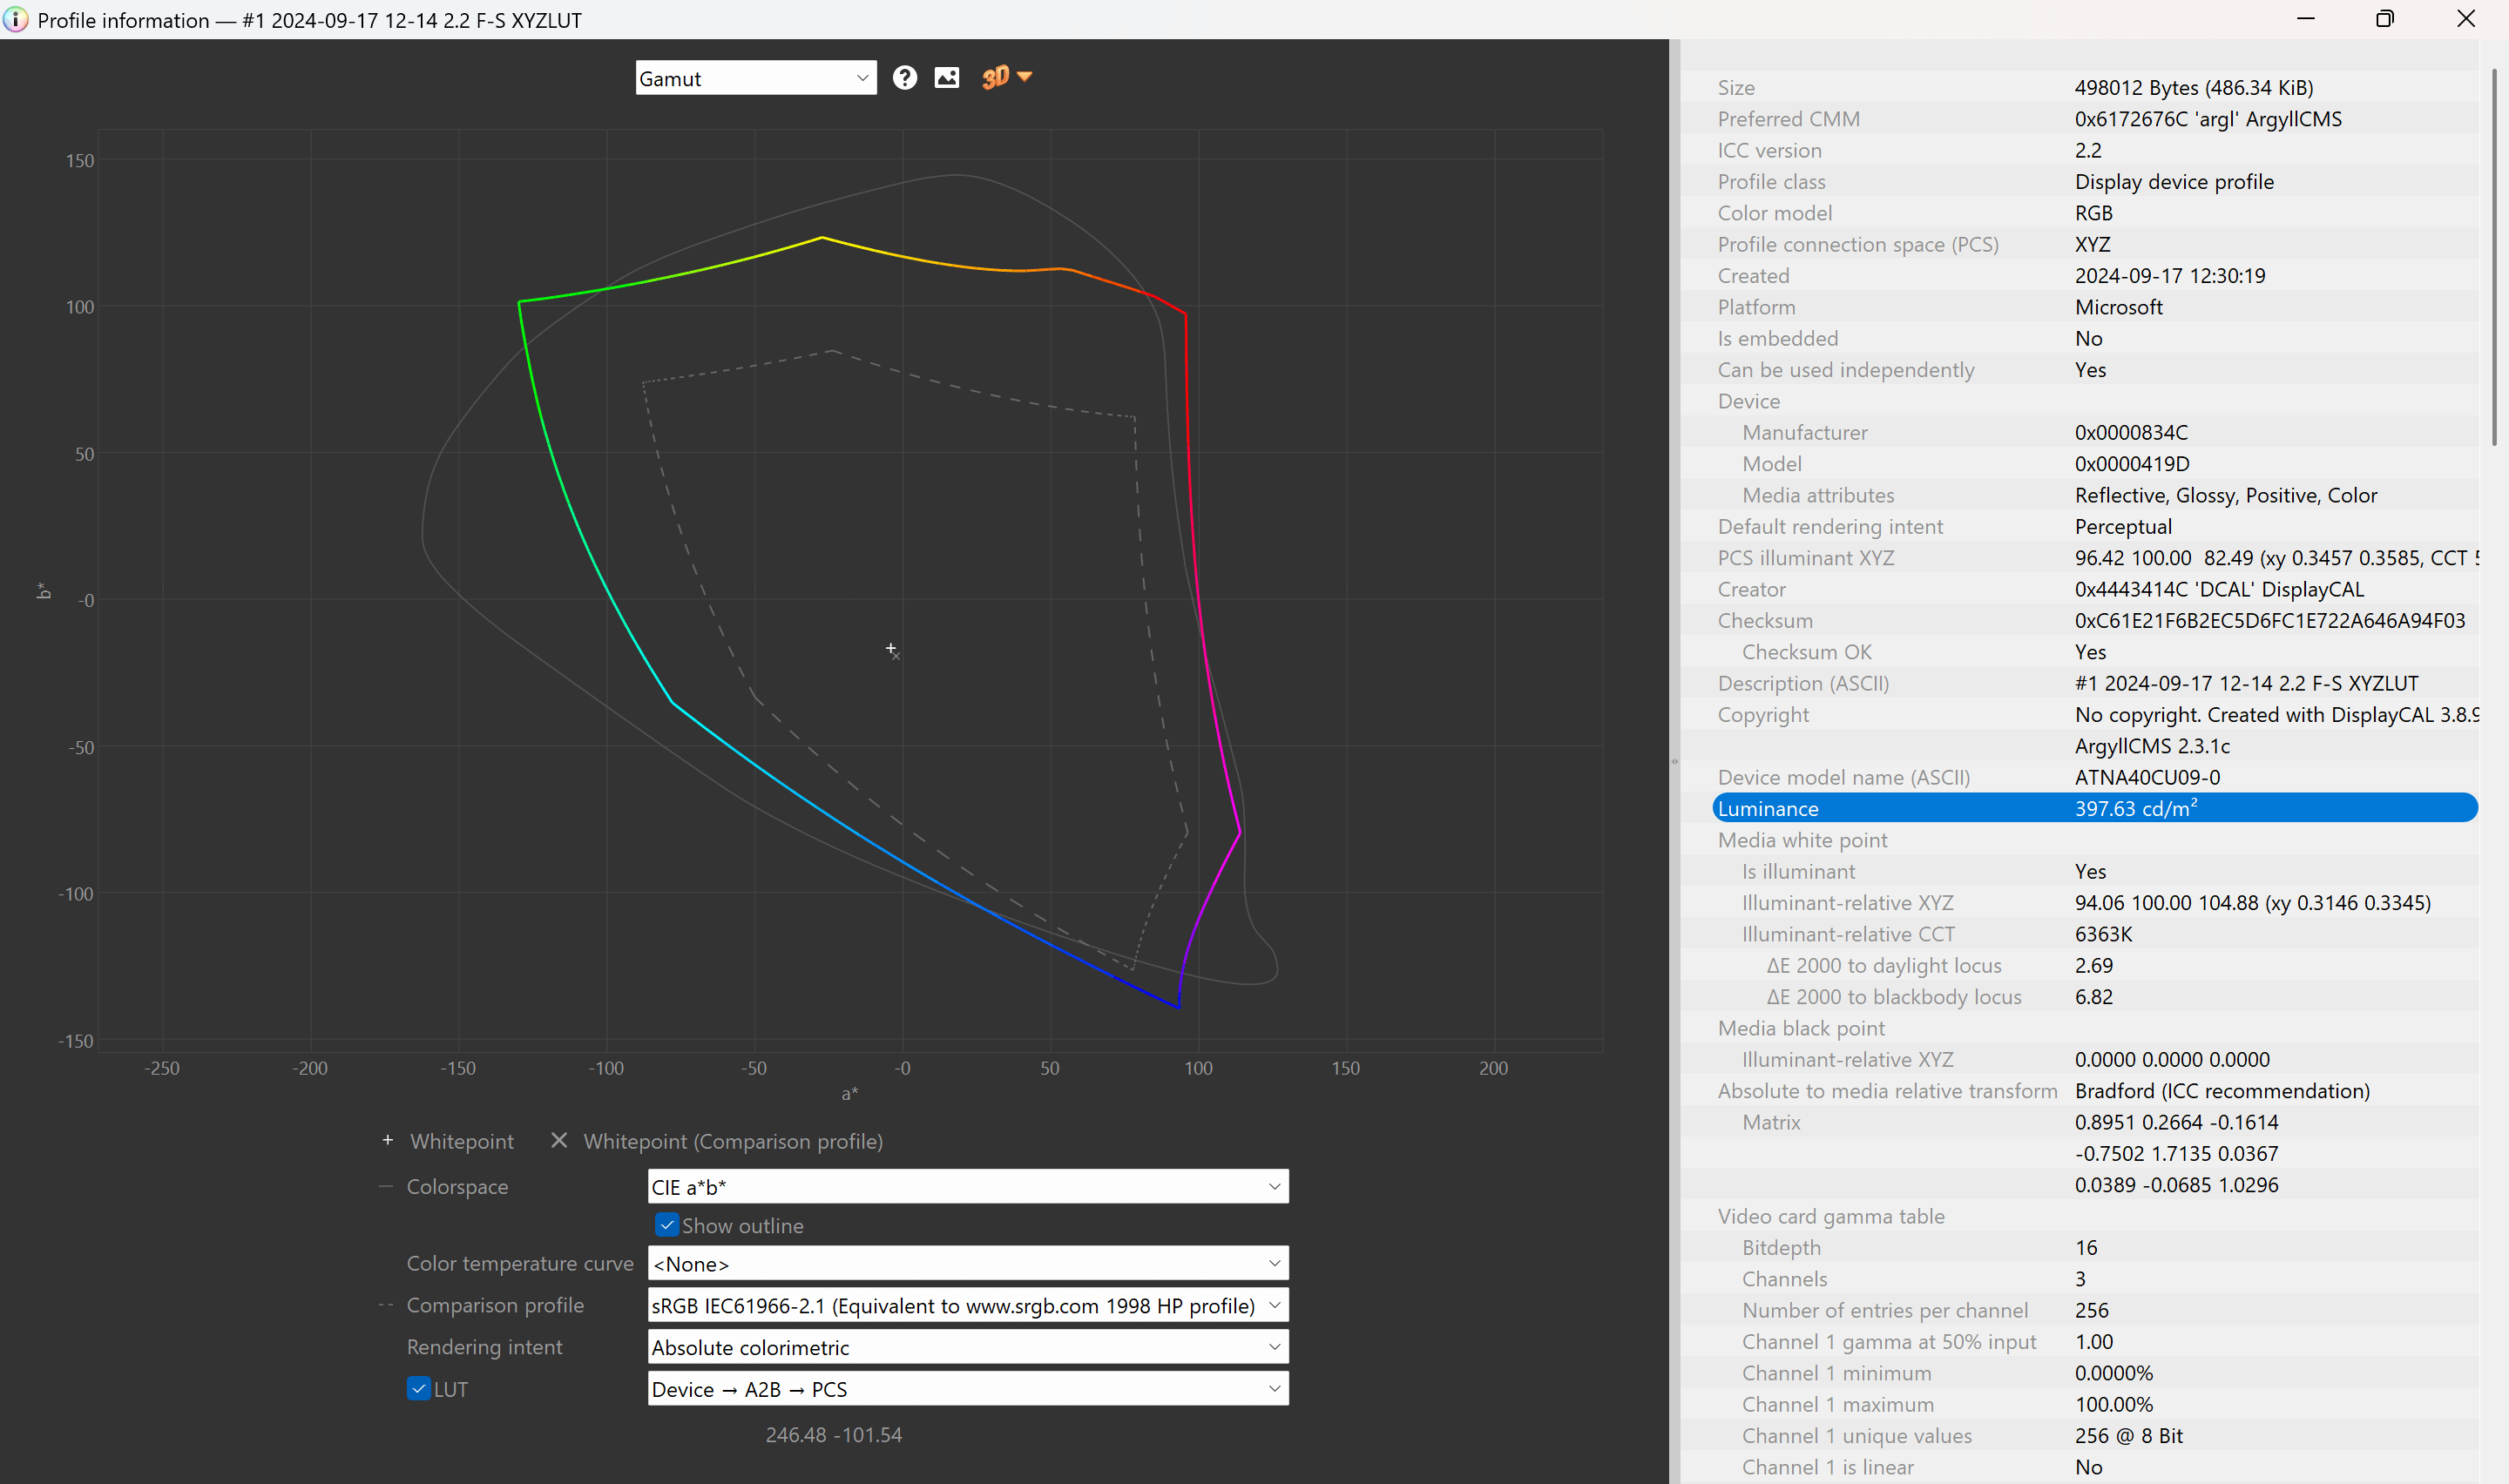
Task: Select the PCS illuminant XYZ row
Action: click(x=2095, y=557)
